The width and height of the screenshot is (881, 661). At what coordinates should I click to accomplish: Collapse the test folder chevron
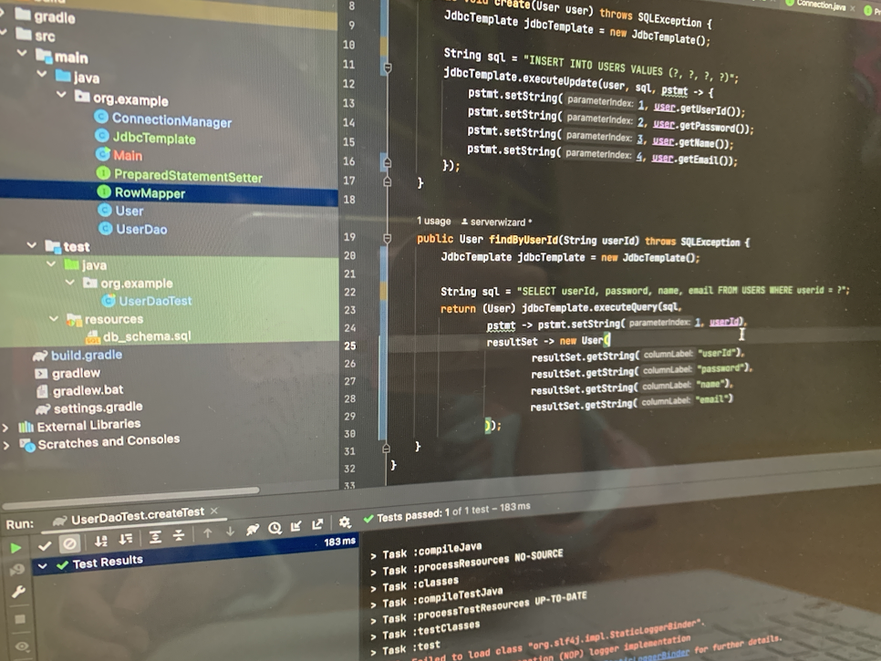(32, 245)
